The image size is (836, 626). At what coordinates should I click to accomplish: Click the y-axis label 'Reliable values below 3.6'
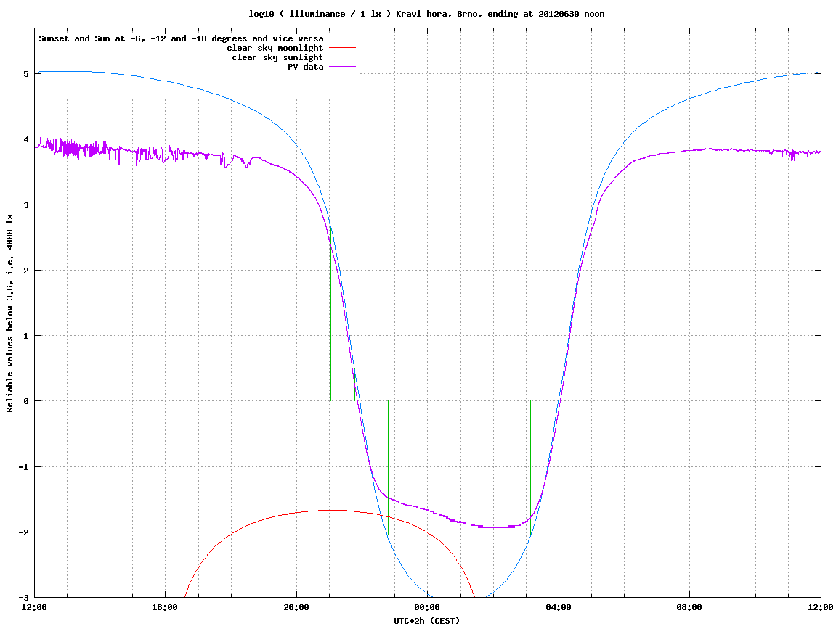click(x=9, y=313)
